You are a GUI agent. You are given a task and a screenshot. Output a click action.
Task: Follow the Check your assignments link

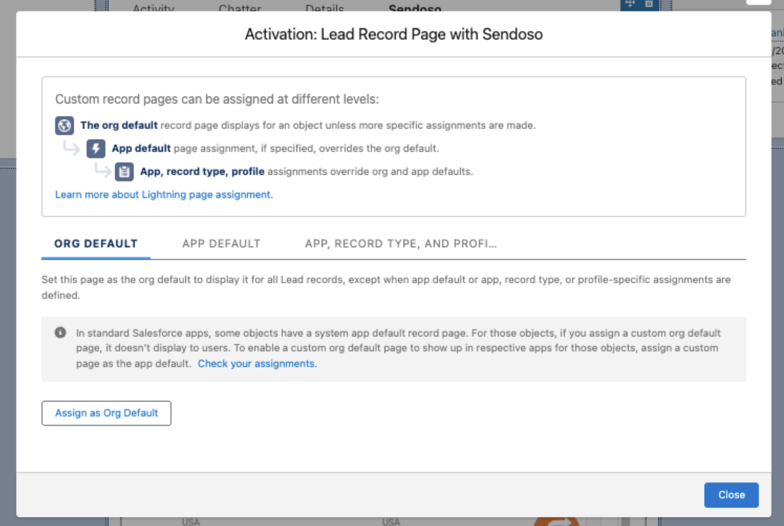257,363
